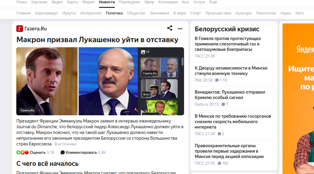Open the Венедиктов story about Lukashenko's signal
314x174 pixels.
pyautogui.click(x=230, y=95)
